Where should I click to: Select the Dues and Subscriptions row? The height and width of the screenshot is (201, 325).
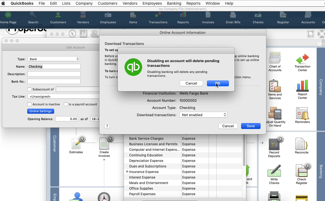point(183,166)
